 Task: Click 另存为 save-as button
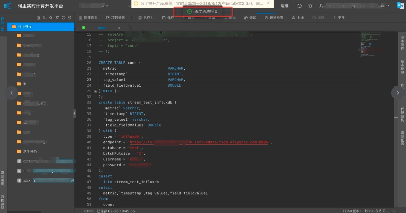point(146,18)
